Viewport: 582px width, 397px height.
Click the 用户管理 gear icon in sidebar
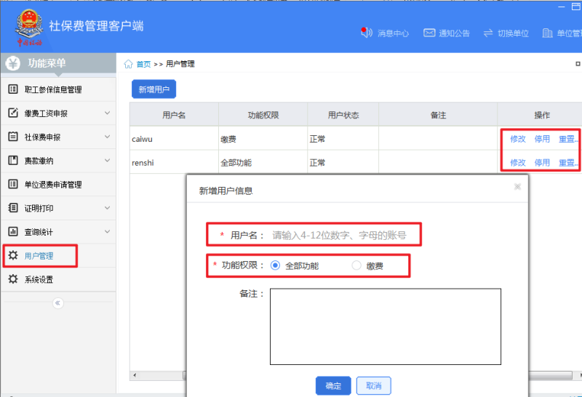pyautogui.click(x=13, y=255)
